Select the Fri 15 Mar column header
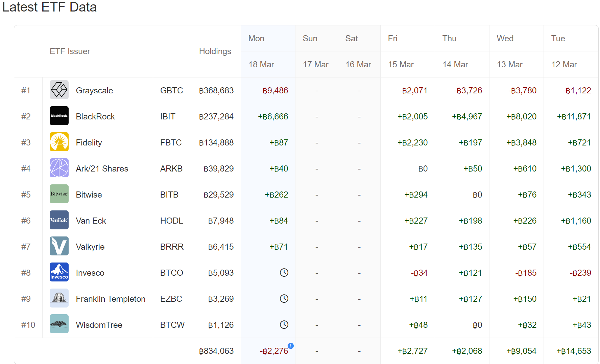Screen dimensions: 600x364 [401, 51]
